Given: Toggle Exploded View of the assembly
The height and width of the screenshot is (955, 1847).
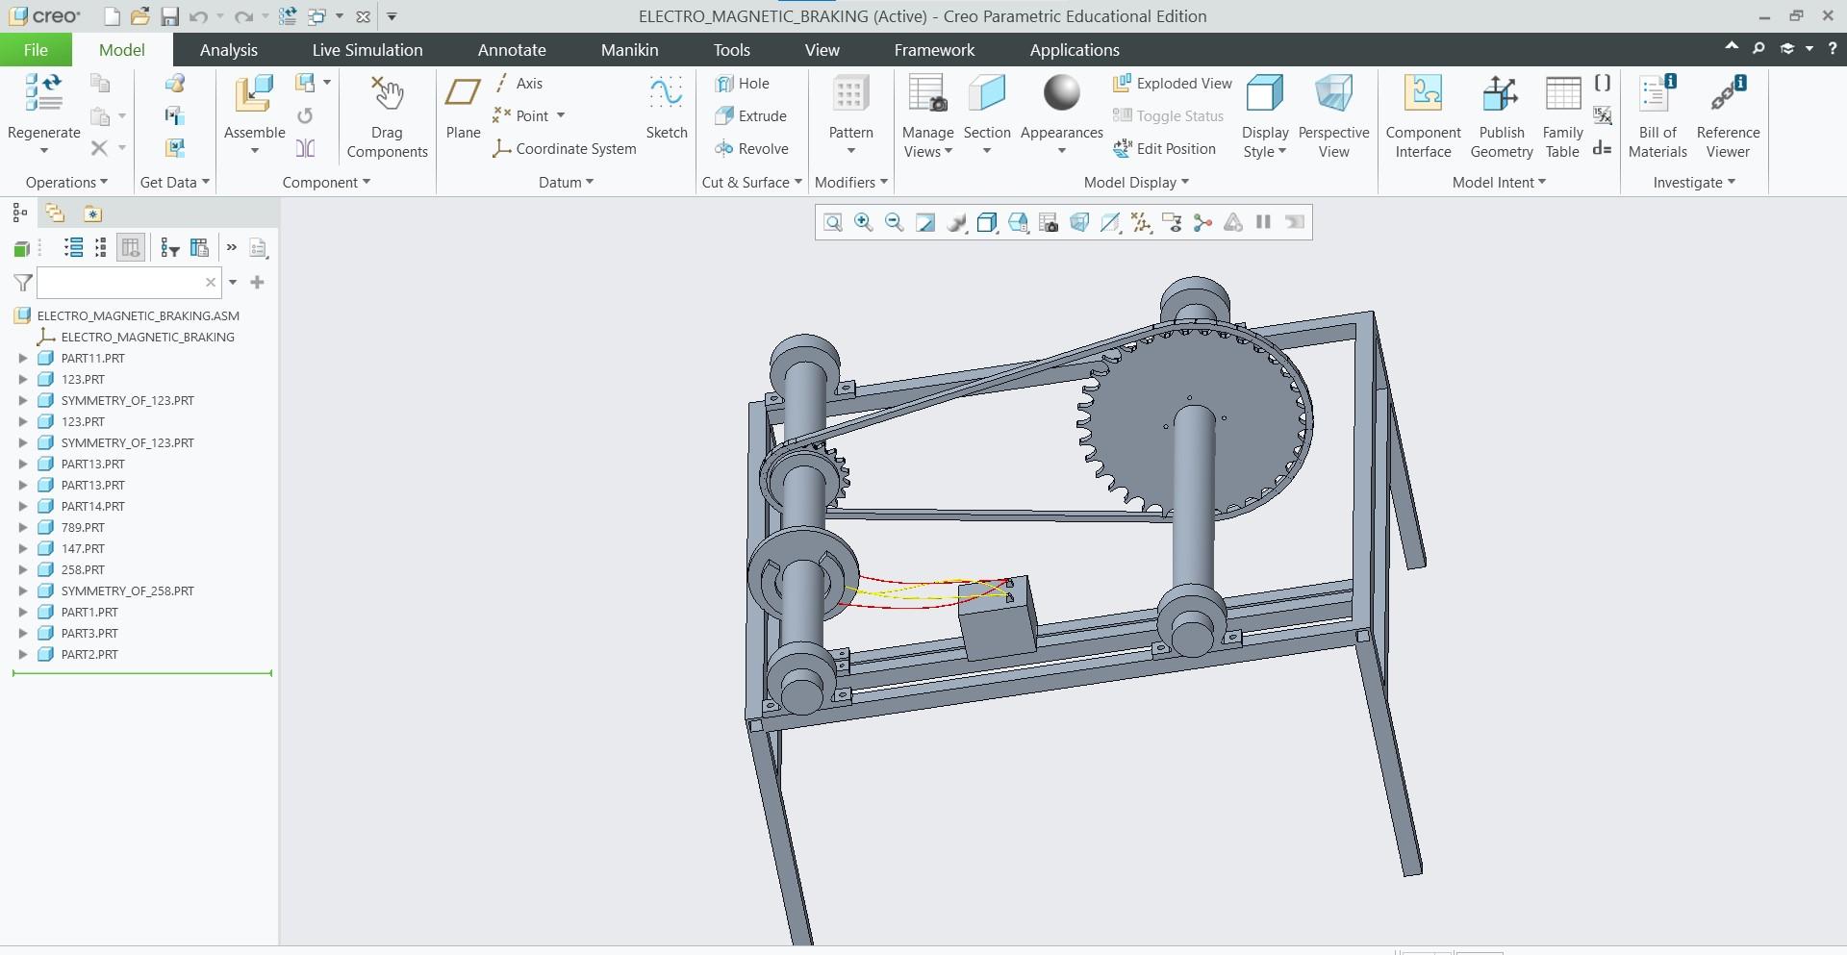Looking at the screenshot, I should click(1173, 84).
